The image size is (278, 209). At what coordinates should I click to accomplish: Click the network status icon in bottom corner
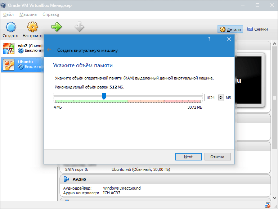coord(268,205)
